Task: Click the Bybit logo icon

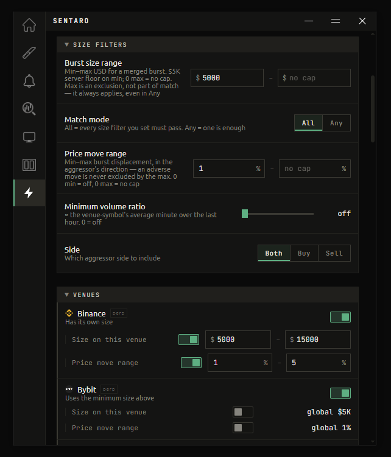Action: click(x=69, y=389)
